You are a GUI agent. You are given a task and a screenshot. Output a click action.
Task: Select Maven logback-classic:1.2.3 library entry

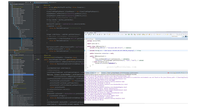point(22,97)
